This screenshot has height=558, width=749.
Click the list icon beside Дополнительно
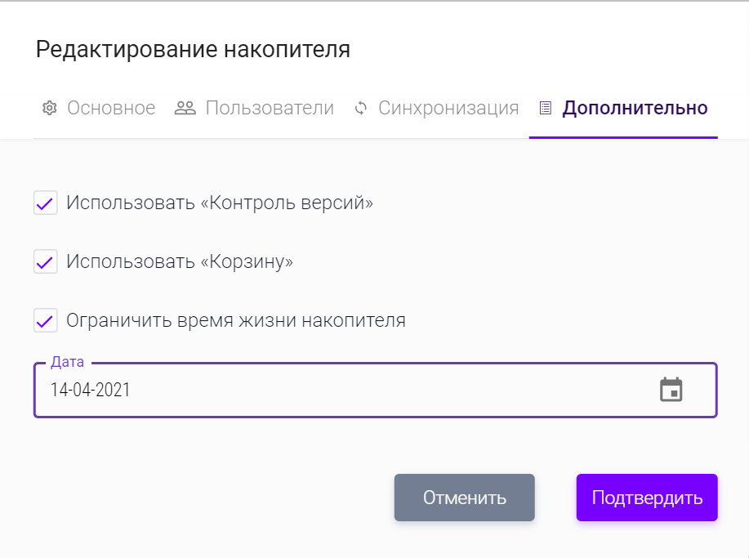pos(546,108)
